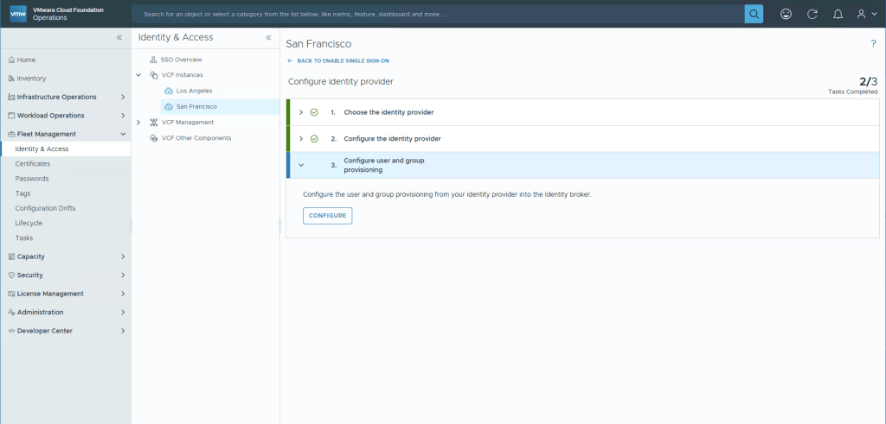Viewport: 886px width, 424px height.
Task: Collapse step 3 user and group provisioning
Action: click(300, 165)
